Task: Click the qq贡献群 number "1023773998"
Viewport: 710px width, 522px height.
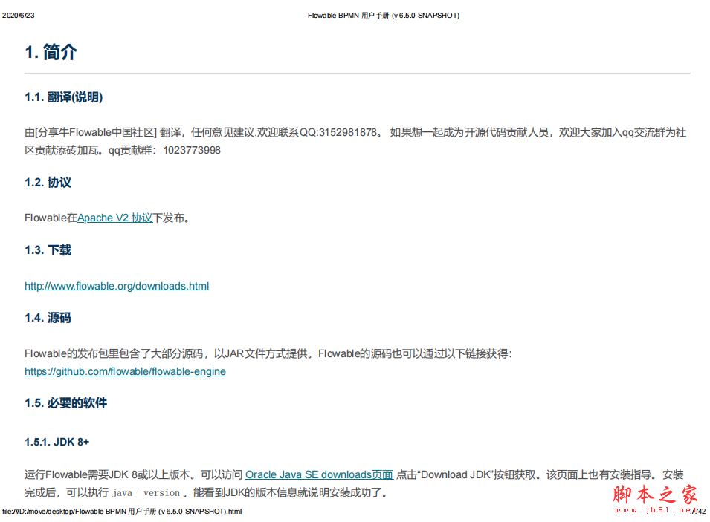Action: coord(192,150)
